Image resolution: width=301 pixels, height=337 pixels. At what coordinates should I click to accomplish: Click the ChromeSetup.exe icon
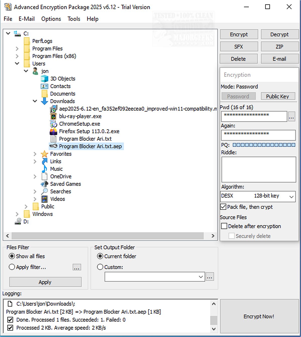tap(53, 124)
